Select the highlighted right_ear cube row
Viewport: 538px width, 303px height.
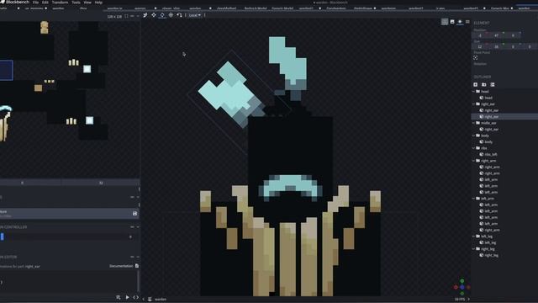click(504, 117)
